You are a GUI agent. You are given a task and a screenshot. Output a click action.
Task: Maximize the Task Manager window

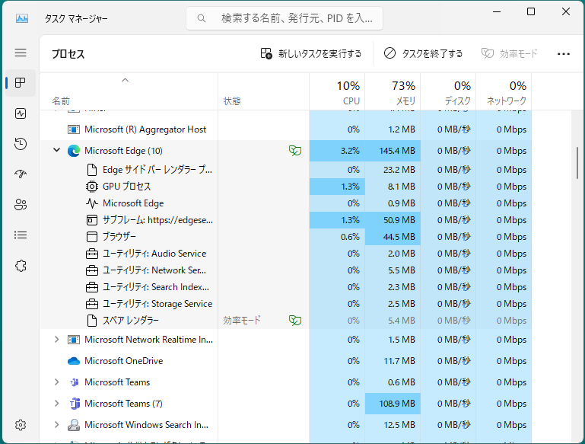(x=531, y=11)
